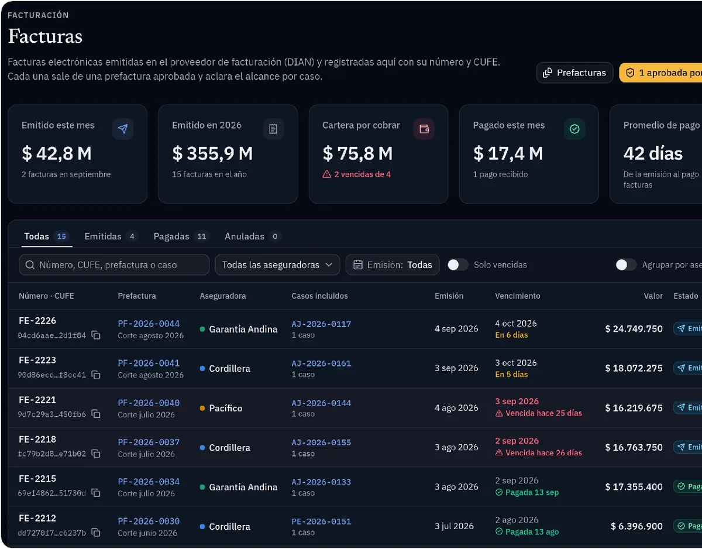The width and height of the screenshot is (702, 549).
Task: Switch to Pagadas tab
Action: click(181, 236)
